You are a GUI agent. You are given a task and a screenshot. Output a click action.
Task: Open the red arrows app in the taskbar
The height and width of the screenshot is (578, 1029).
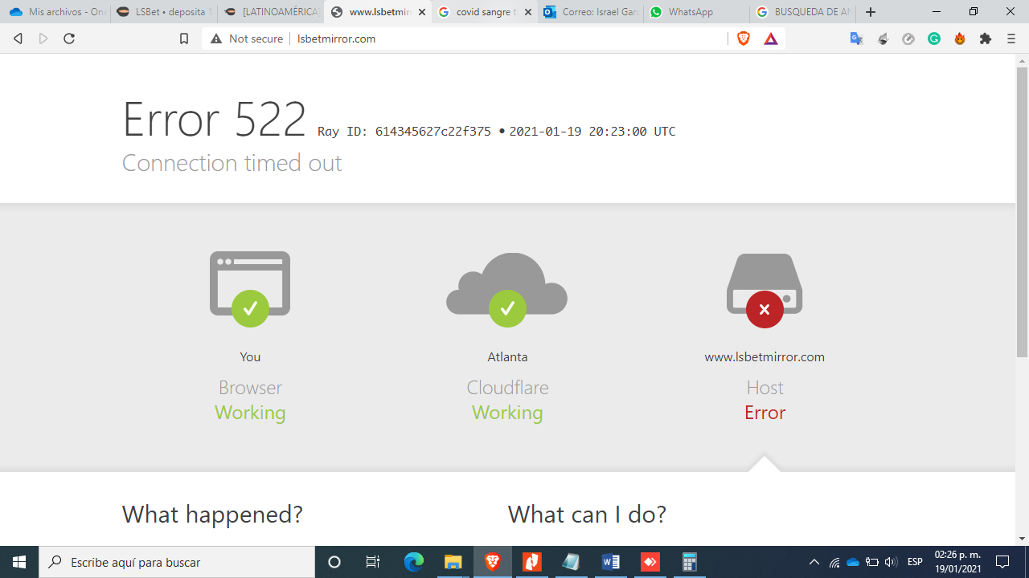click(650, 562)
